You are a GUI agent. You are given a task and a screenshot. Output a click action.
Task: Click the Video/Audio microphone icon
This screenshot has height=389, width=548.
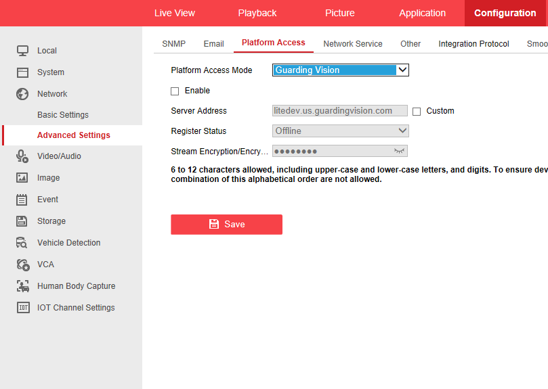pyautogui.click(x=22, y=156)
